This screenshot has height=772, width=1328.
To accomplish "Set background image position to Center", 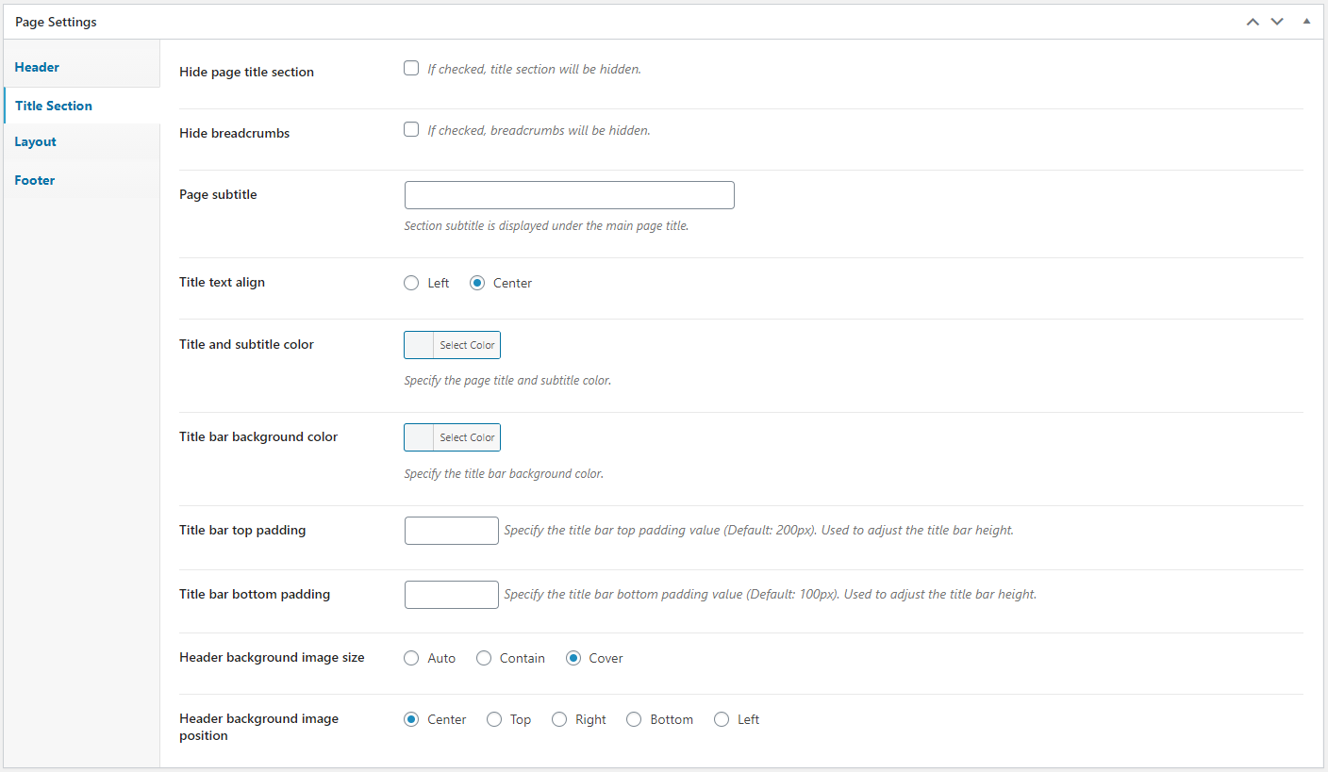I will click(x=411, y=719).
